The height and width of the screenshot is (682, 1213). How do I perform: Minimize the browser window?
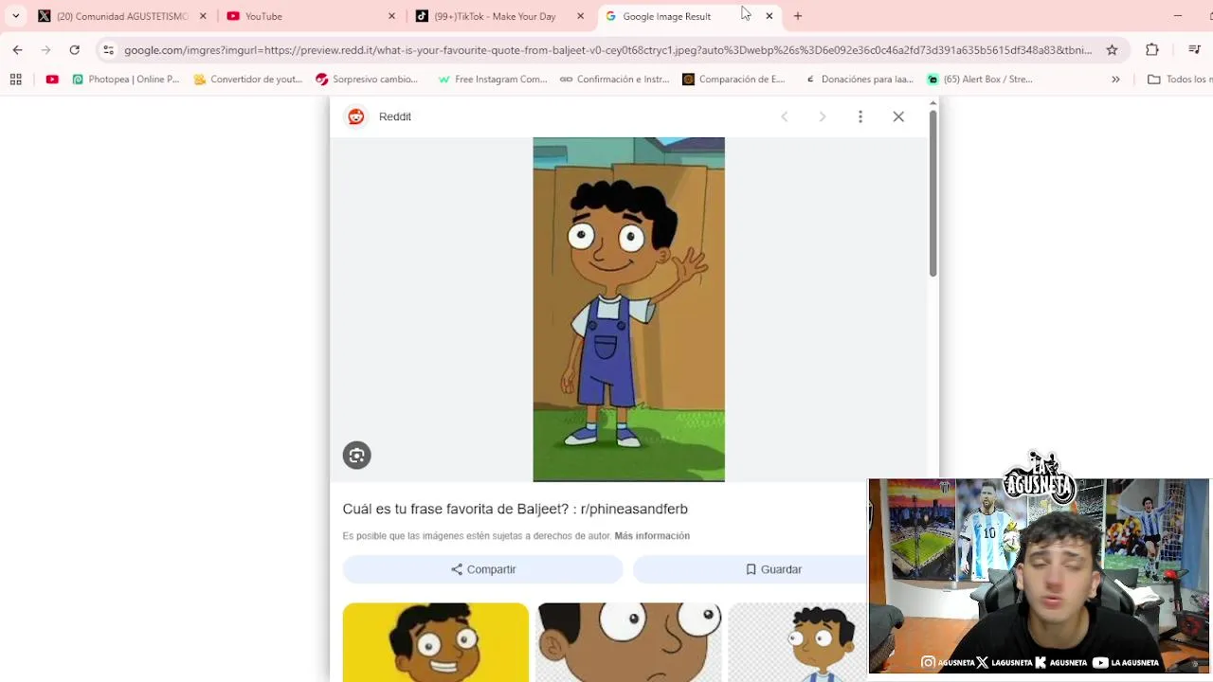pos(1178,16)
